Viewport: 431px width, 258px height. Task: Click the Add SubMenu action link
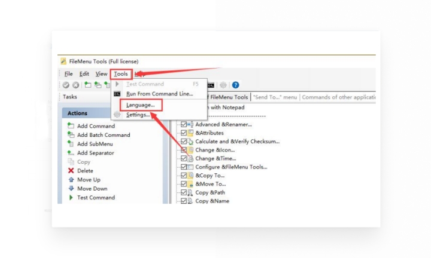[95, 144]
